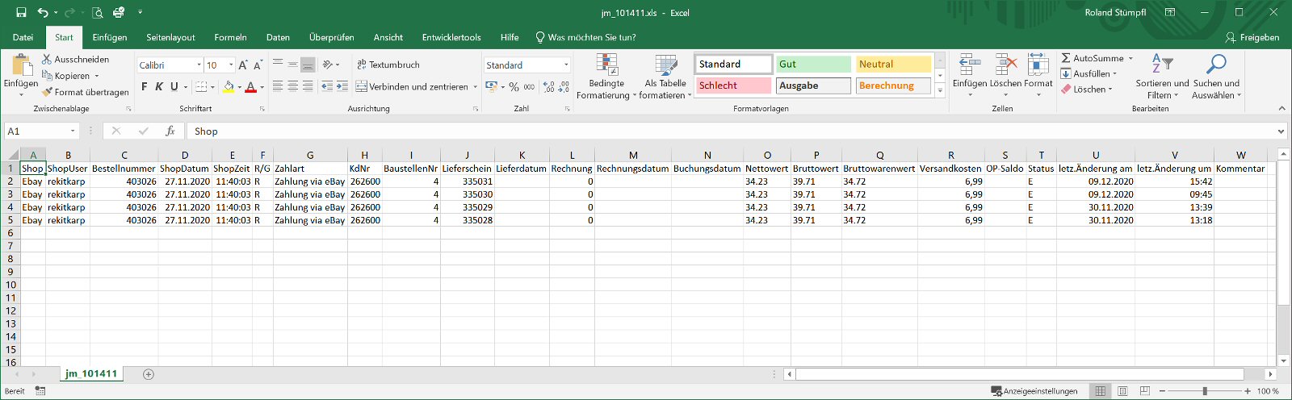
Task: Click Sortieren und Filtern icon
Action: point(1162,64)
